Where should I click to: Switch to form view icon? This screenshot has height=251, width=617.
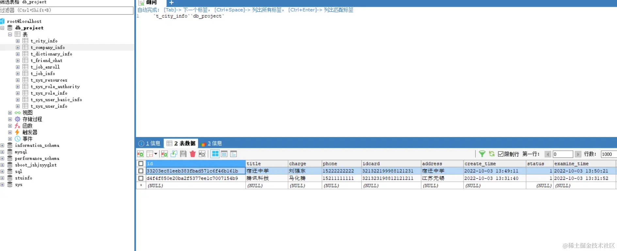[x=224, y=154]
